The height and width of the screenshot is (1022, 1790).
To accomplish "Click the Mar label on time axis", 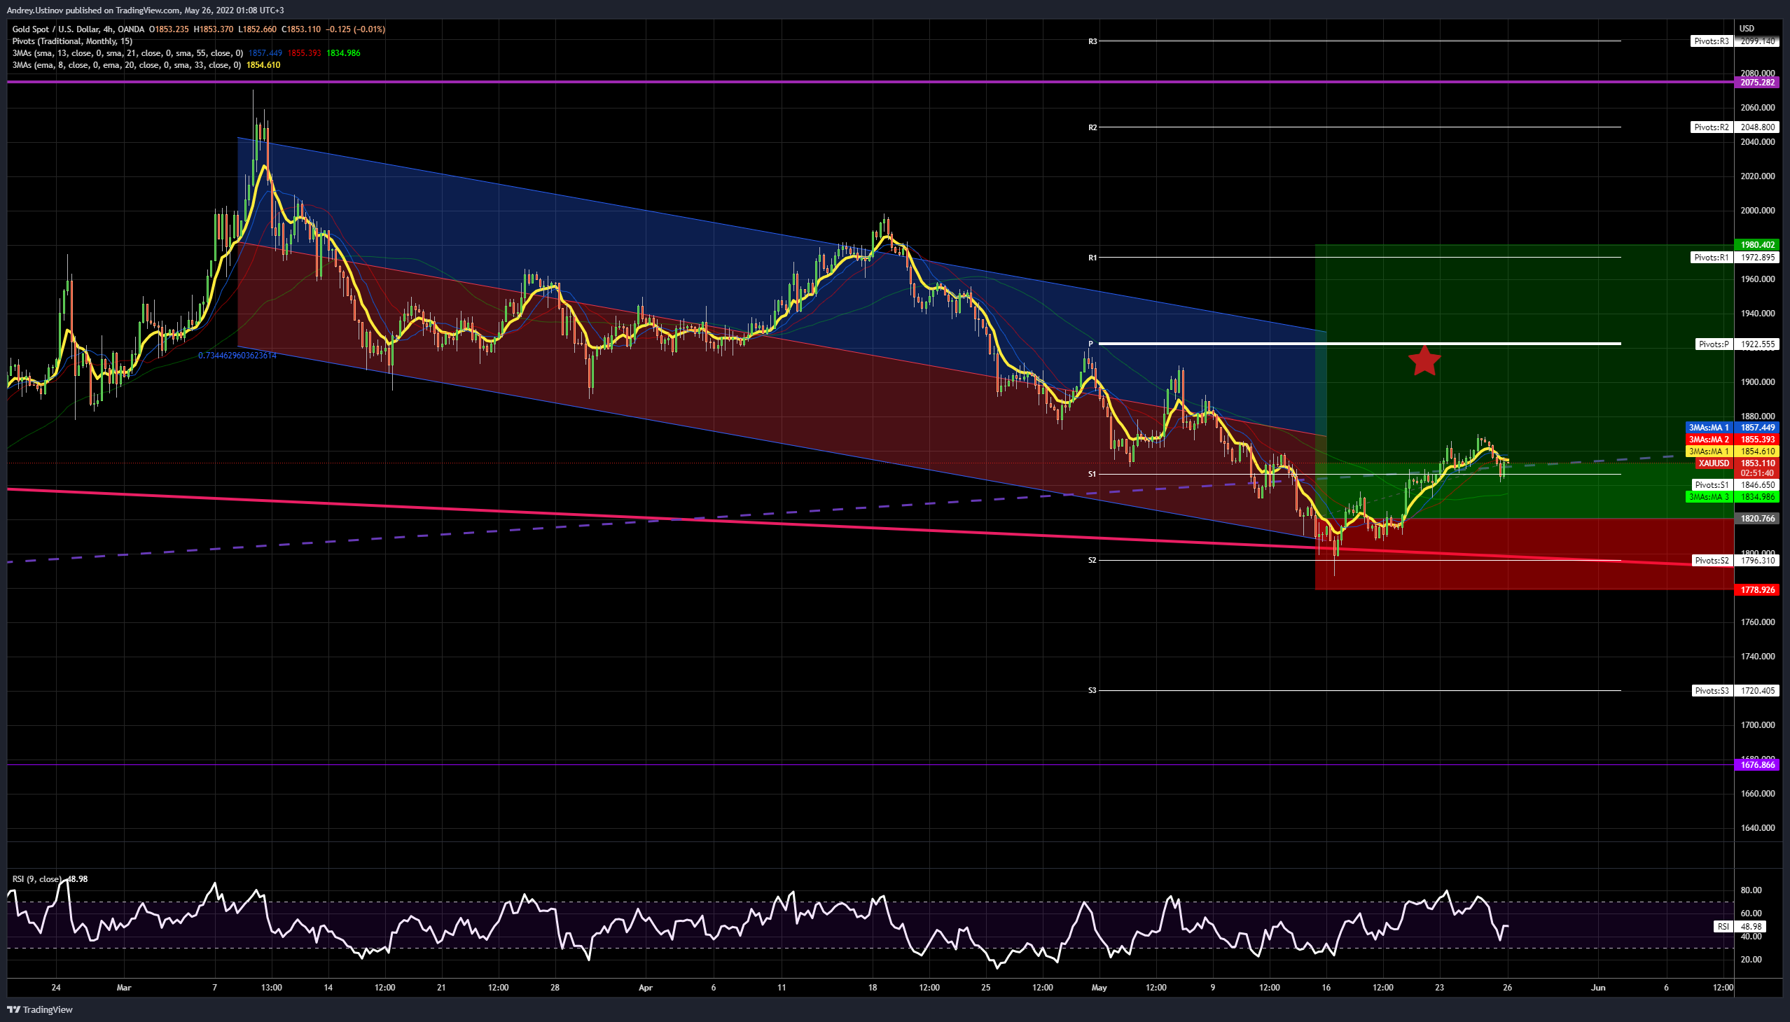I will (124, 988).
